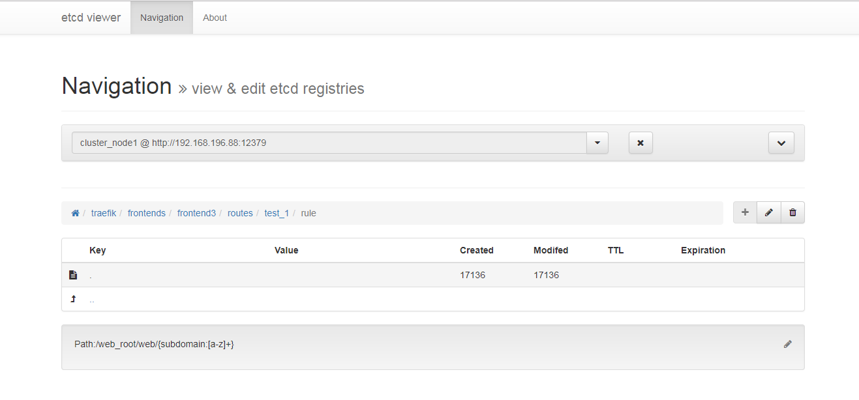Click the up-arrow icon to go to parent
The width and height of the screenshot is (859, 400).
pyautogui.click(x=72, y=298)
